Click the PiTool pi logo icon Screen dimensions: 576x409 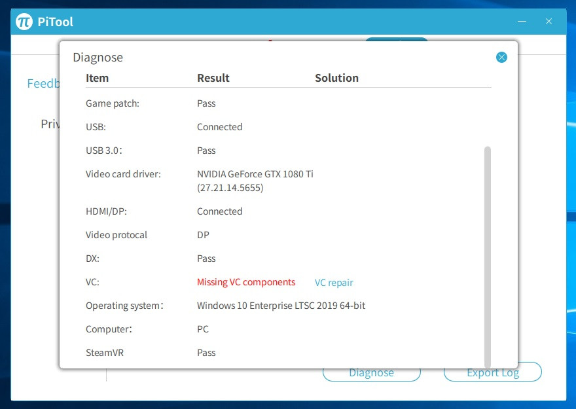[x=24, y=22]
